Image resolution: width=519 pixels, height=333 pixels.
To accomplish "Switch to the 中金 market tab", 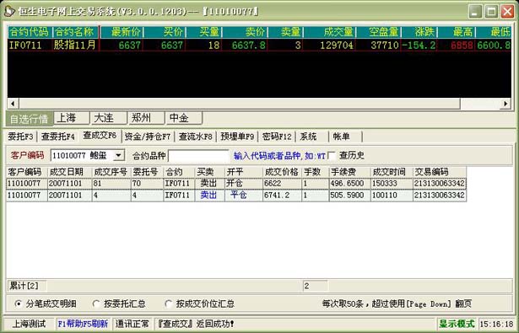I will coord(184,118).
